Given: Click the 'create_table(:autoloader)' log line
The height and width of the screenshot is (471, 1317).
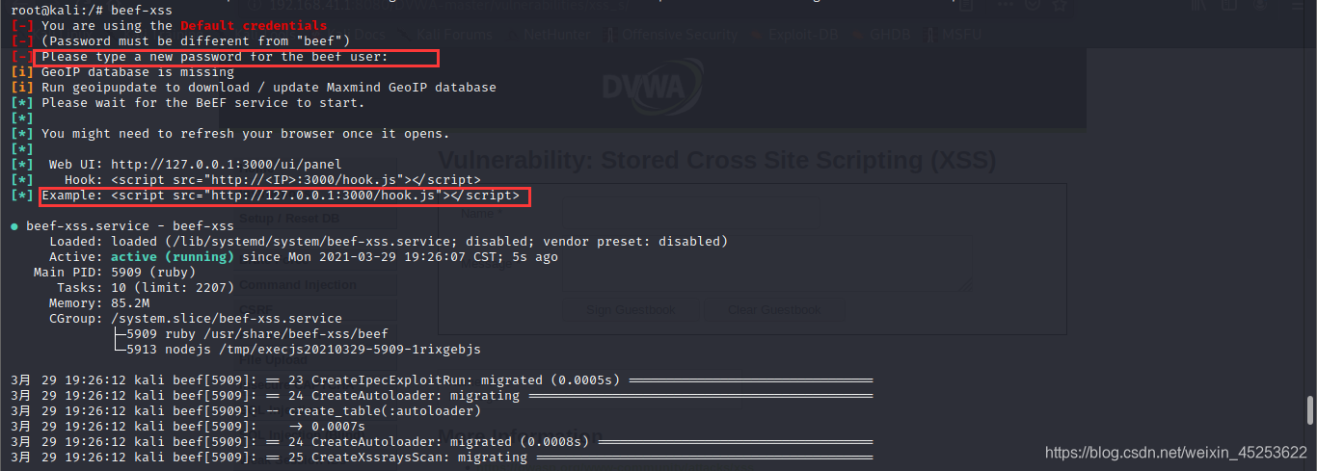Looking at the screenshot, I should 245,411.
